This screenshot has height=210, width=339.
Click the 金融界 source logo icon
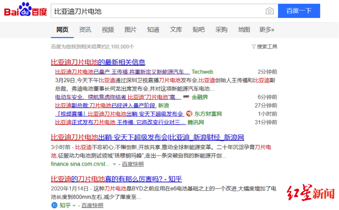(x=186, y=97)
